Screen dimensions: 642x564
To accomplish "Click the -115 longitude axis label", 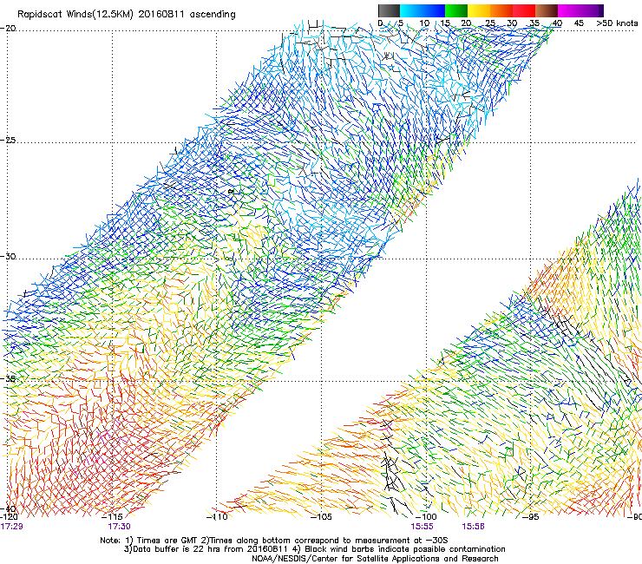I will [112, 517].
